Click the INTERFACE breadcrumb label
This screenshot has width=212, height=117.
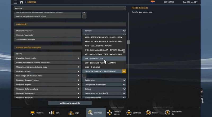[x=32, y=2]
